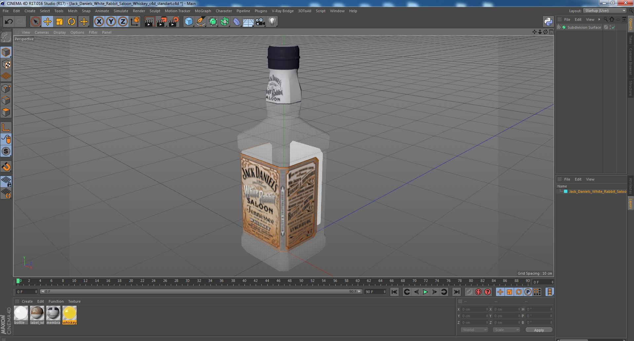Open the Layout dropdown
This screenshot has height=341, width=634.
[x=605, y=11]
